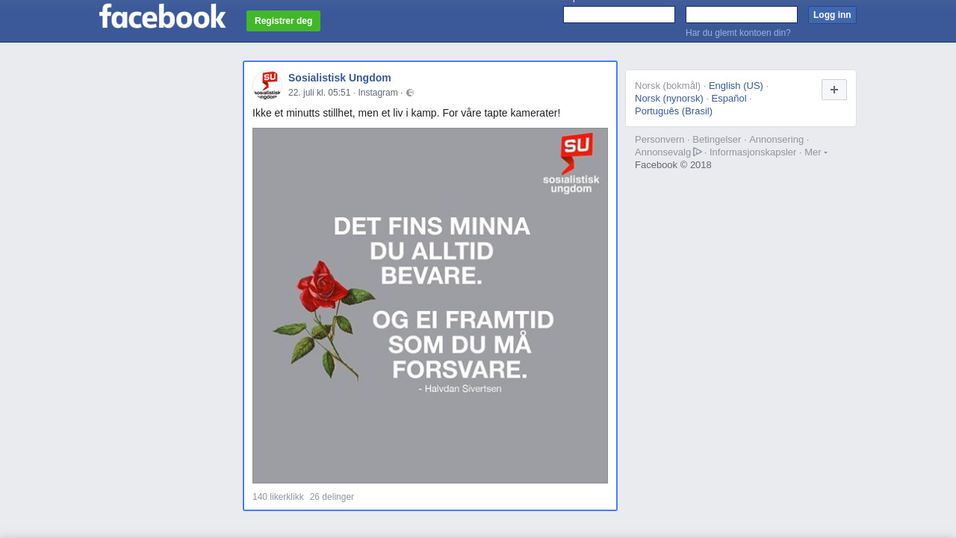Screen dimensions: 956x538
Task: Focus the password login field
Action: (x=742, y=15)
